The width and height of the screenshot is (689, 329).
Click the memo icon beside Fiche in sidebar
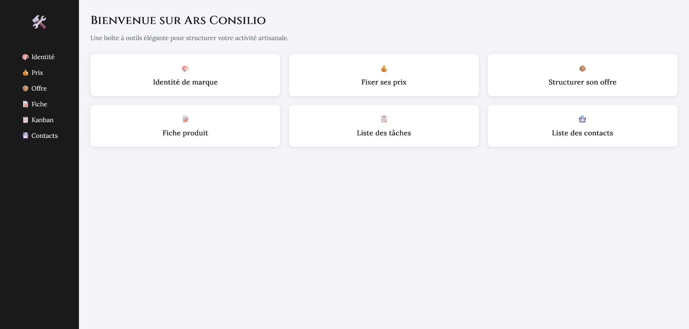click(25, 104)
